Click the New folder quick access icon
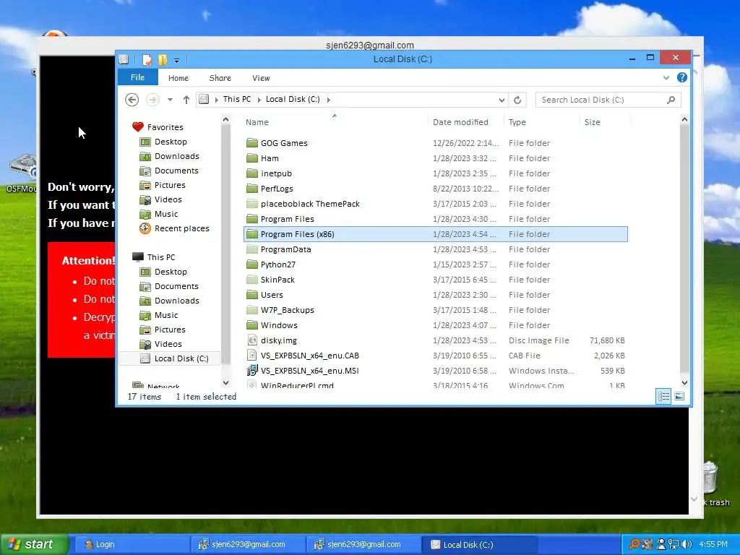The image size is (740, 555). click(x=163, y=59)
